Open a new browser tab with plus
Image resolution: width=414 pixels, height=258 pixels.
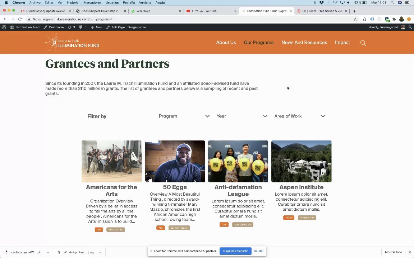tap(355, 11)
